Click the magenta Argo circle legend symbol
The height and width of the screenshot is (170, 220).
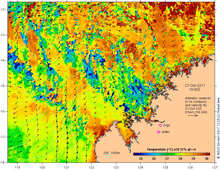(160, 125)
